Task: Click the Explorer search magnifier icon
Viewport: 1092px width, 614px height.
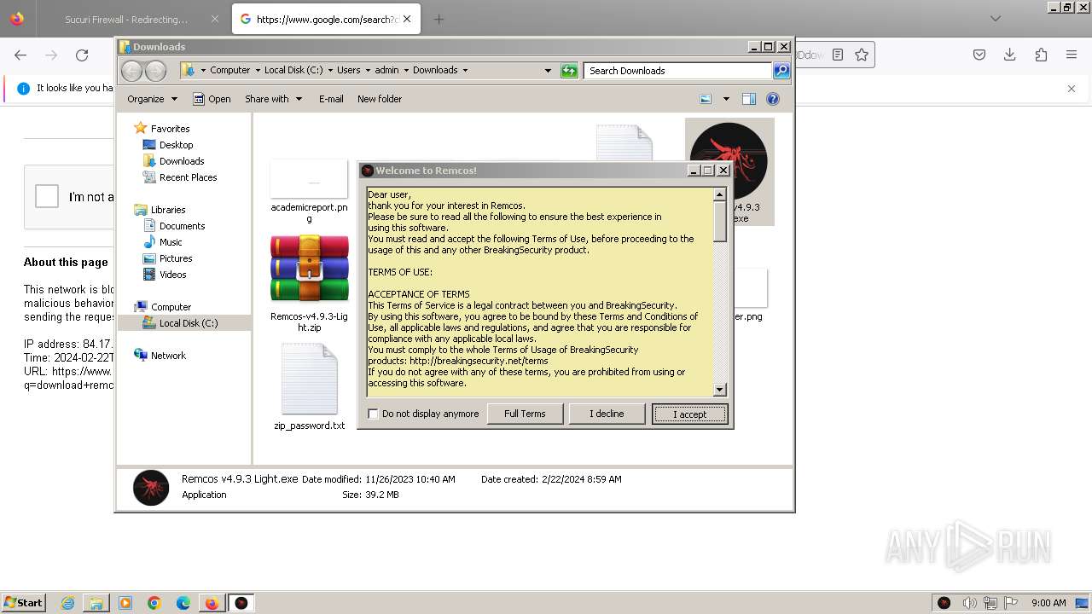Action: [781, 71]
